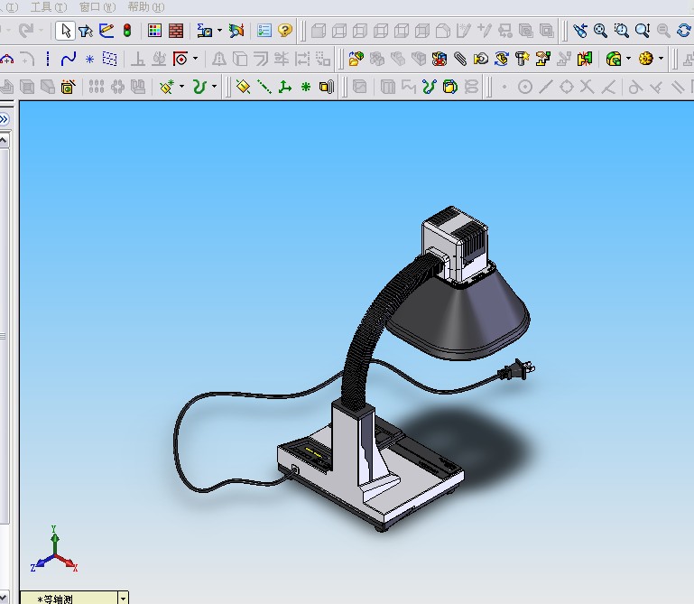Viewport: 694px width, 604px height.
Task: Click the yellow question mark Help icon
Action: click(285, 31)
